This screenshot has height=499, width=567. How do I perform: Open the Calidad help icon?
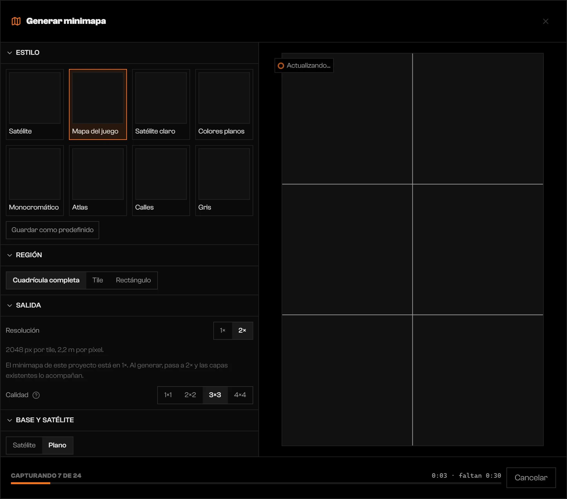click(x=36, y=395)
